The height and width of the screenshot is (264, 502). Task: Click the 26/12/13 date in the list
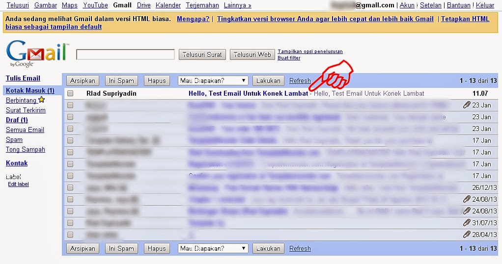coord(484,187)
